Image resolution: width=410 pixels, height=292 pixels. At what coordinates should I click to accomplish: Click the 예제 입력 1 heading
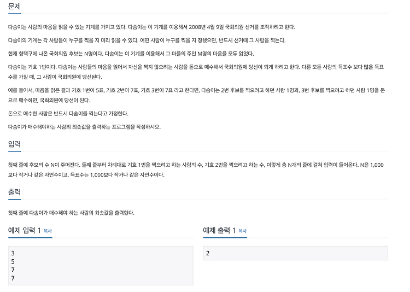(25, 231)
